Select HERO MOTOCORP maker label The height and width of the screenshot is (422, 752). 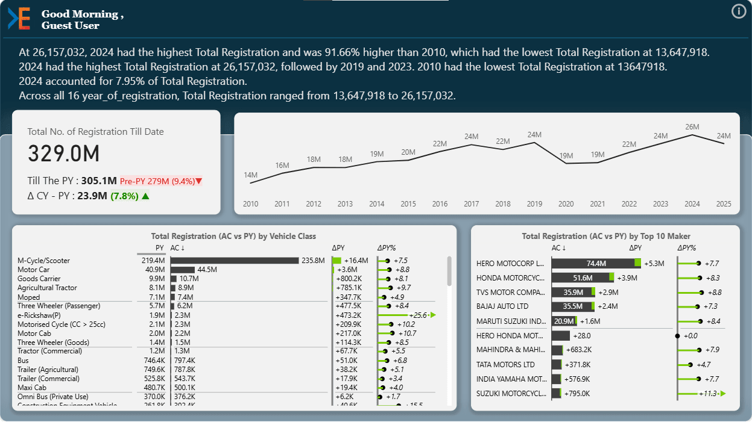[x=510, y=263]
